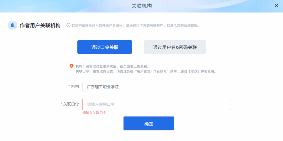Image resolution: width=283 pixels, height=141 pixels.
Task: Click into the 关联口令 input field
Action: coord(156,104)
